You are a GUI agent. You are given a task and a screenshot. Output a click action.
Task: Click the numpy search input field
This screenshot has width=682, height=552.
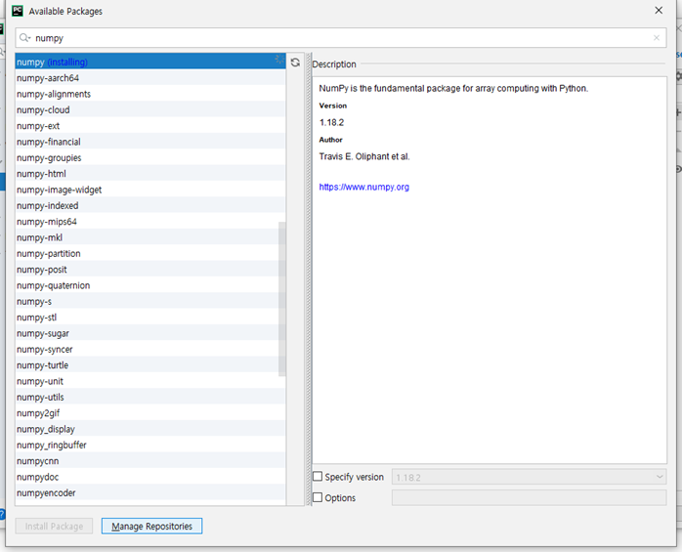click(341, 38)
